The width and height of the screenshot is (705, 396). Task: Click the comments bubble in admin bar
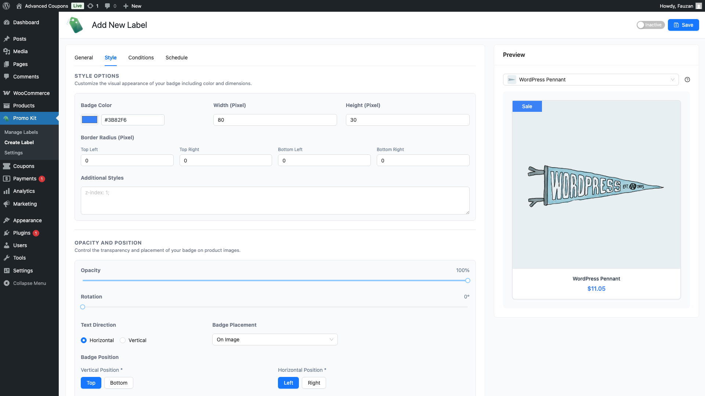107,6
